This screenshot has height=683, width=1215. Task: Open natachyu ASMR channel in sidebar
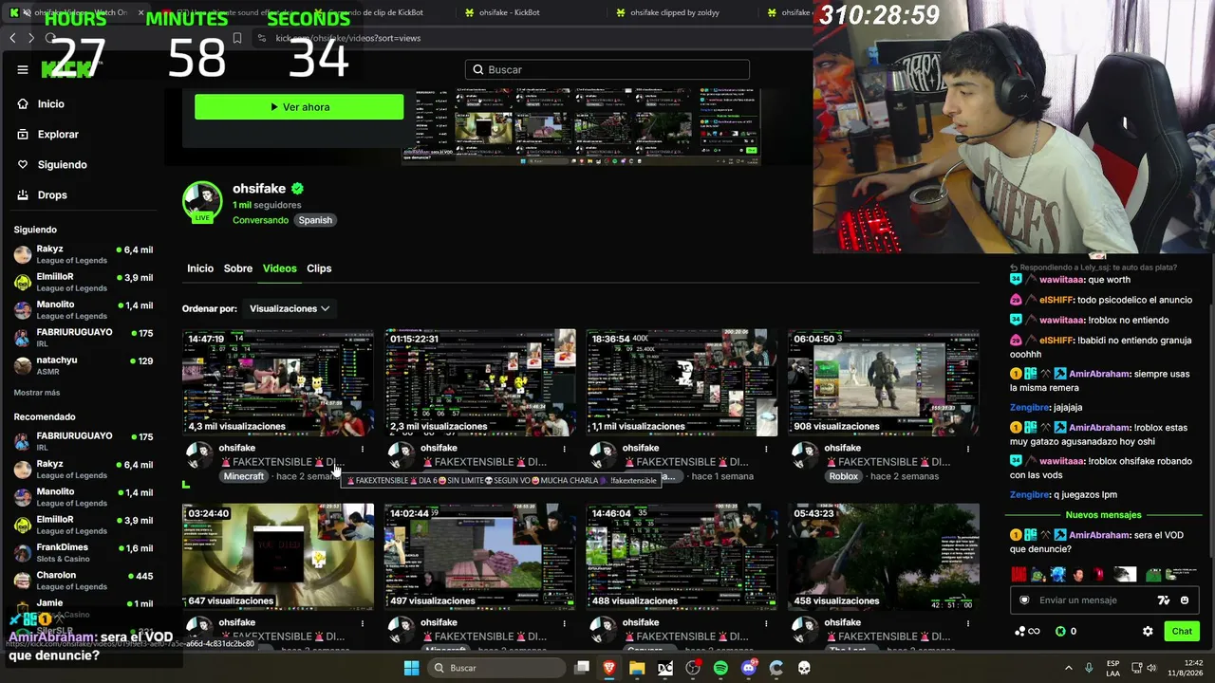click(84, 366)
